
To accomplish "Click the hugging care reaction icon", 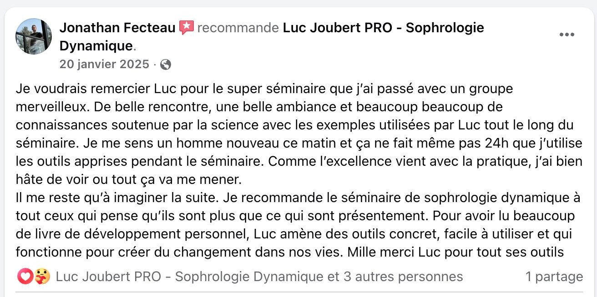I will point(41,277).
